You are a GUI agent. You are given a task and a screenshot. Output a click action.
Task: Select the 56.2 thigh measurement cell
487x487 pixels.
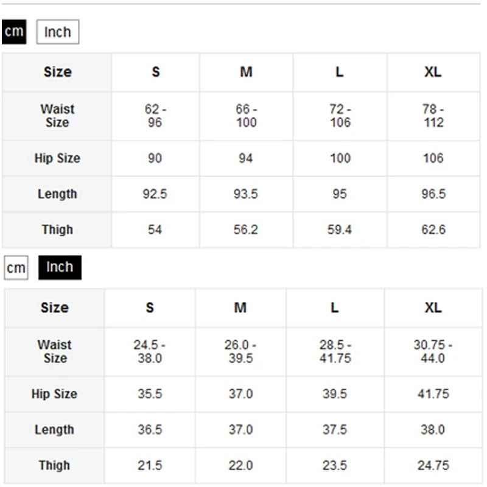(246, 229)
